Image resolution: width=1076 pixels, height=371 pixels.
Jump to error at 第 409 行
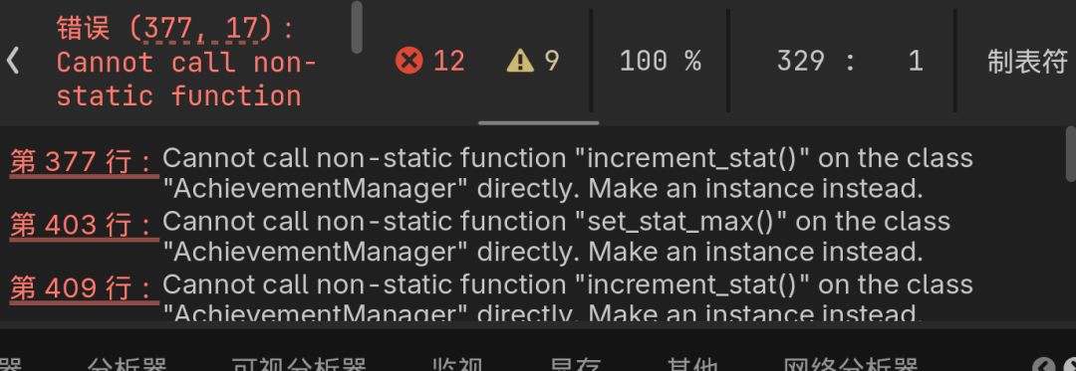pos(84,288)
